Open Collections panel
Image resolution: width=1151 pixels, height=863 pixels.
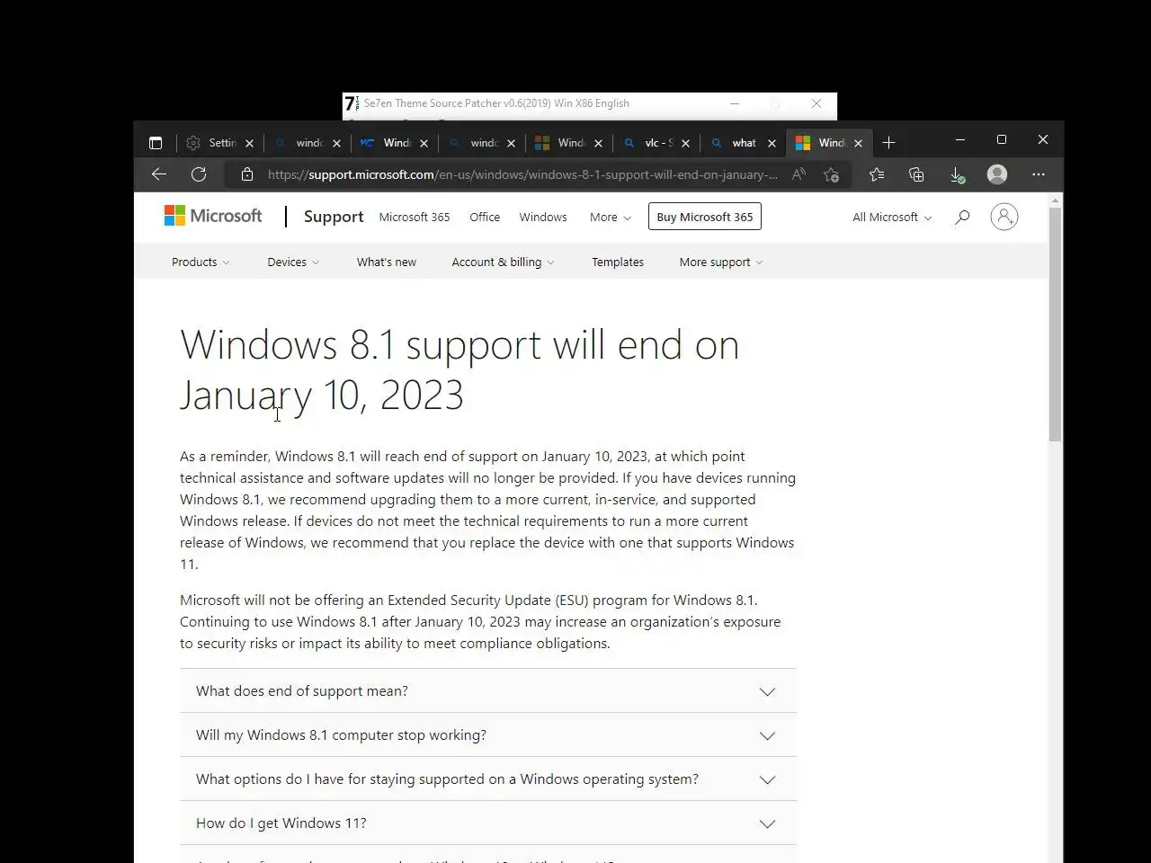click(x=916, y=174)
